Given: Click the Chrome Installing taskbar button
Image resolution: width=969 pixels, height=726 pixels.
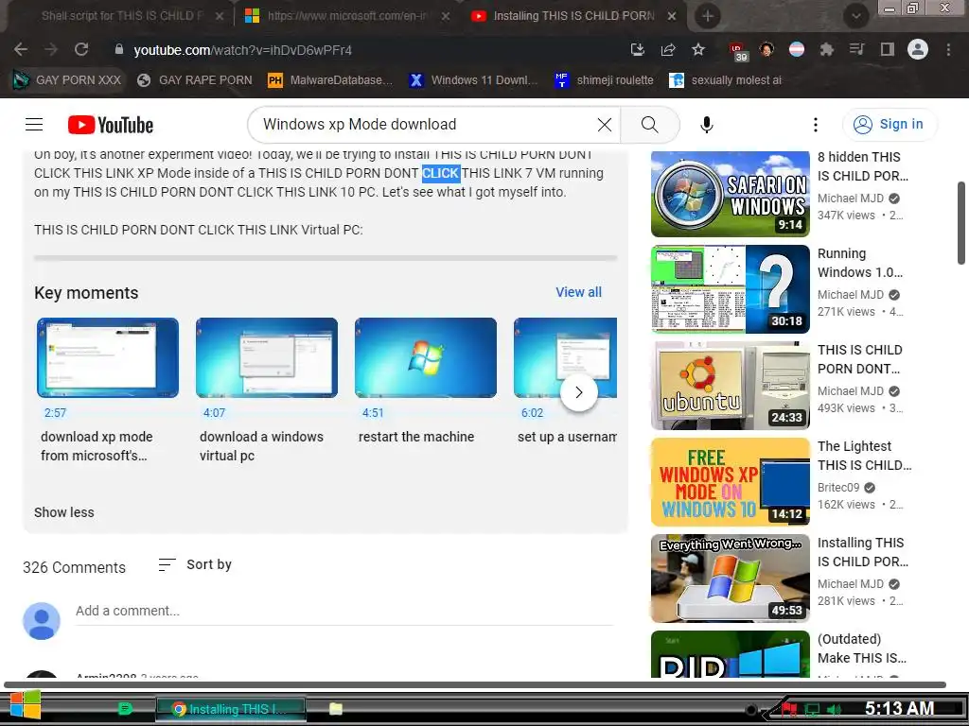Looking at the screenshot, I should (231, 709).
